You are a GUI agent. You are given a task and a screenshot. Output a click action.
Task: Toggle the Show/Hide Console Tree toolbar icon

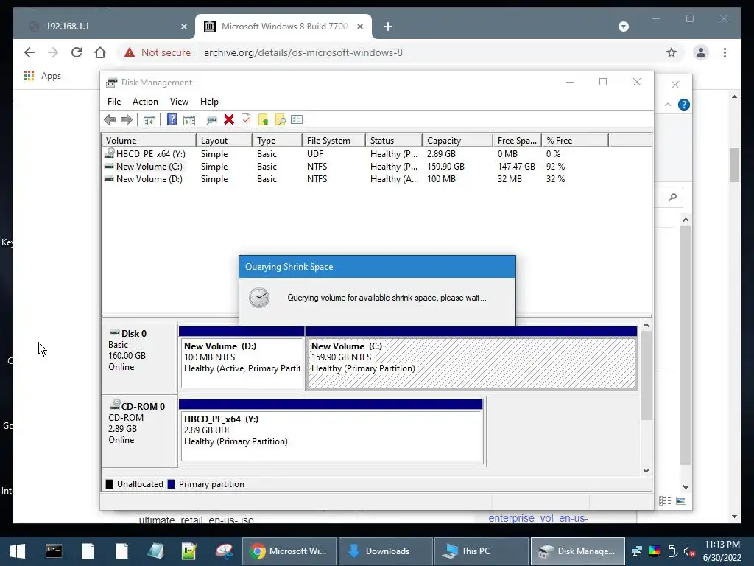pos(149,120)
